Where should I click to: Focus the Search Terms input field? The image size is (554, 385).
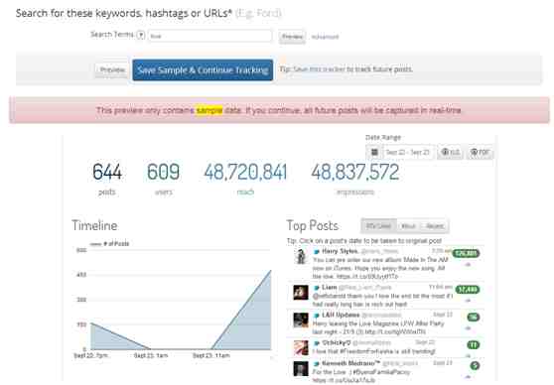click(209, 36)
